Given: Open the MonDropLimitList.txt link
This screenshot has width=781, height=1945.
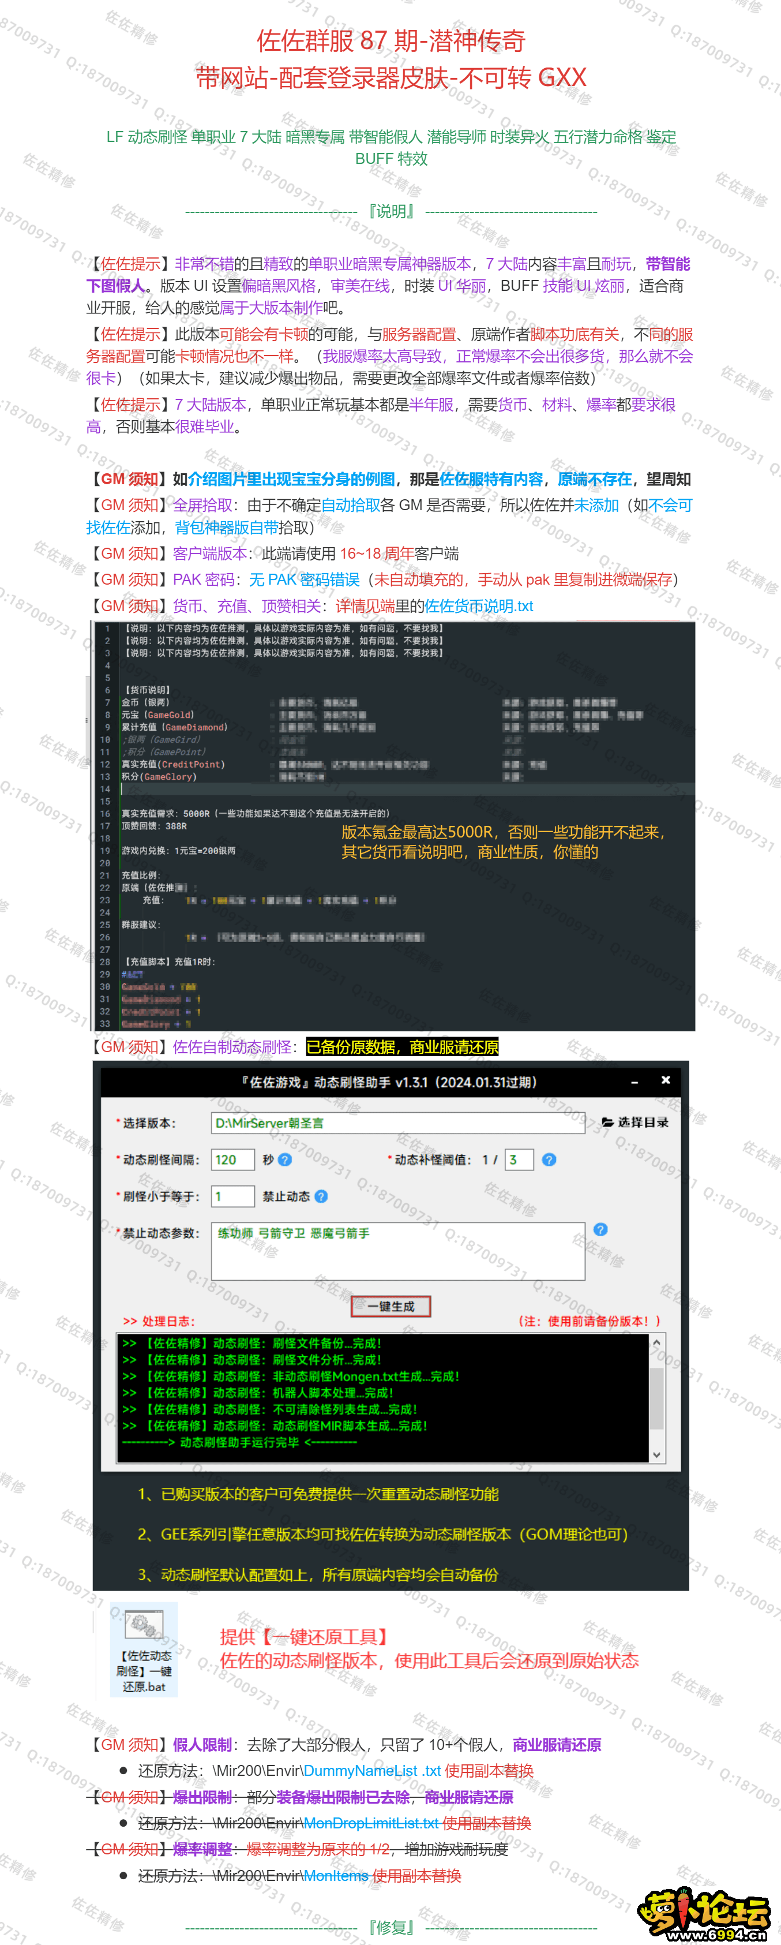Looking at the screenshot, I should pos(371,1823).
